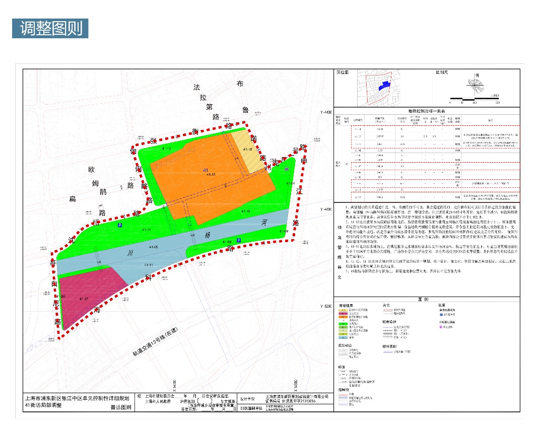This screenshot has width=539, height=434.
Task: Click the black and white scale bar
Action: [474, 99]
